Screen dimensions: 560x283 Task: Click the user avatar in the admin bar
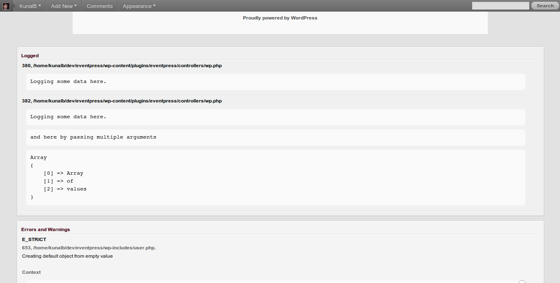6,6
